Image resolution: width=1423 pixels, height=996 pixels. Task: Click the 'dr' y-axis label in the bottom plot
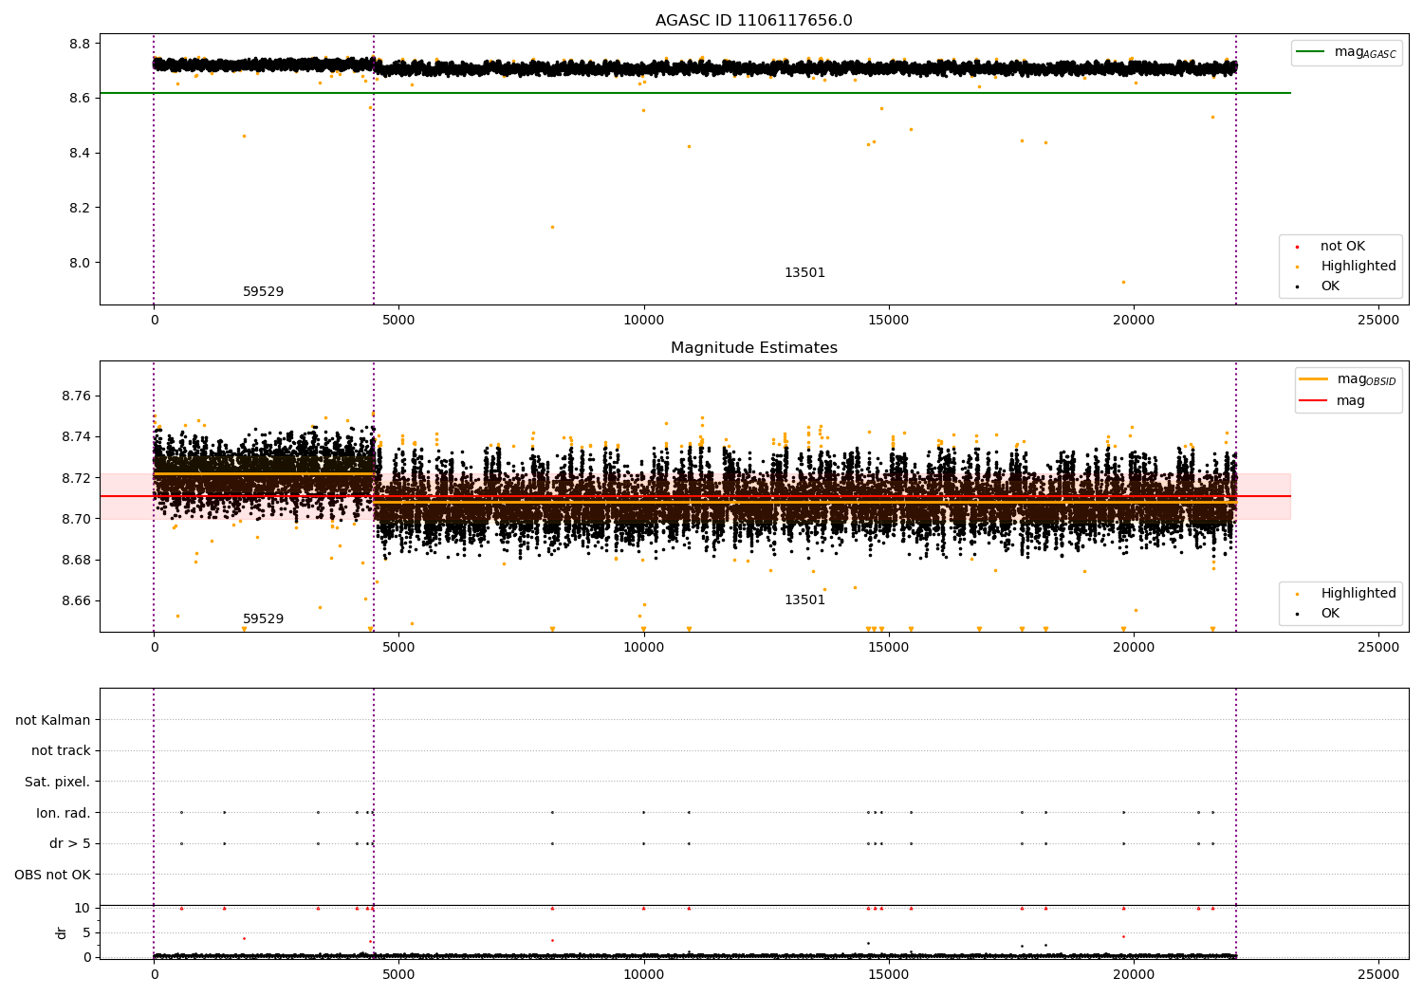(62, 932)
